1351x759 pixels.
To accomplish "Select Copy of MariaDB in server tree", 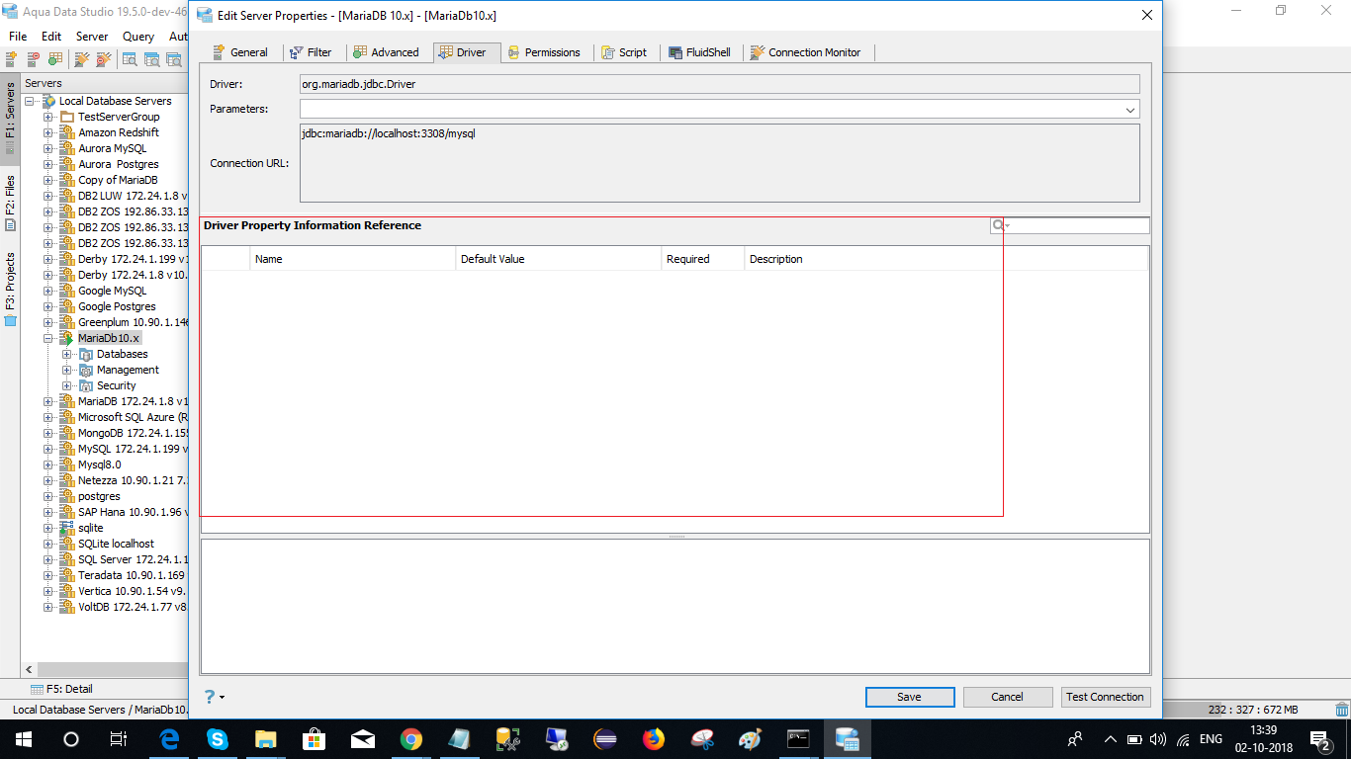I will [118, 180].
